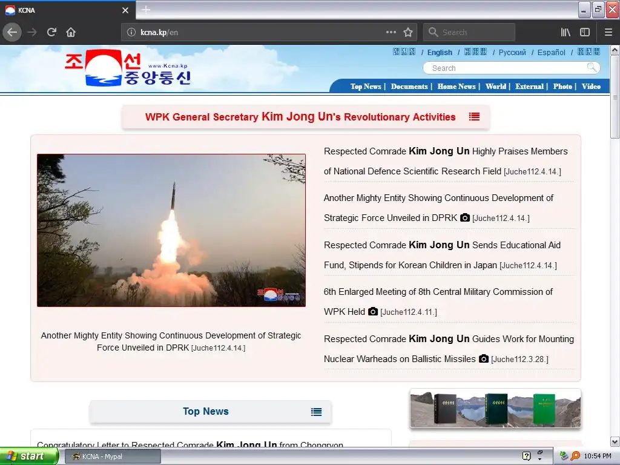Open the Top News navigation item
620x465 pixels.
pyautogui.click(x=365, y=86)
